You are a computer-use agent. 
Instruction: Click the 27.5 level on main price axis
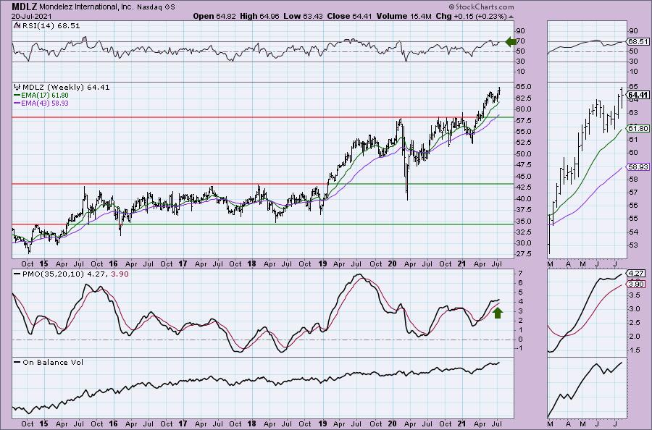coord(524,254)
